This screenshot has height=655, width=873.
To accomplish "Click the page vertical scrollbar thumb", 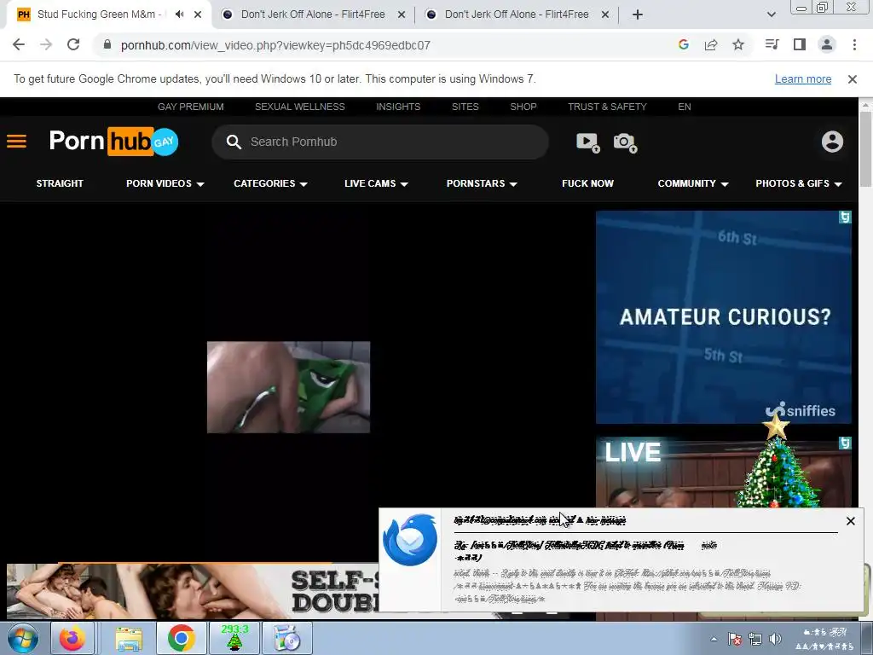I will pos(866,148).
